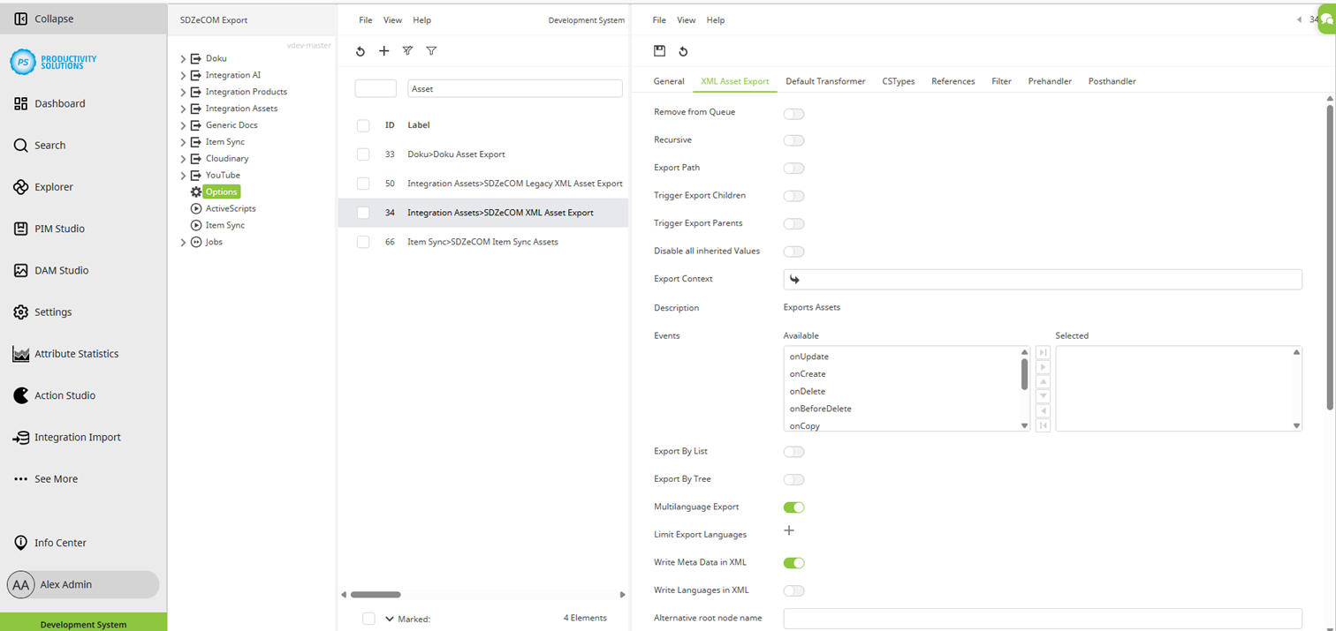
Task: Click the save disk icon in editor
Action: 659,51
